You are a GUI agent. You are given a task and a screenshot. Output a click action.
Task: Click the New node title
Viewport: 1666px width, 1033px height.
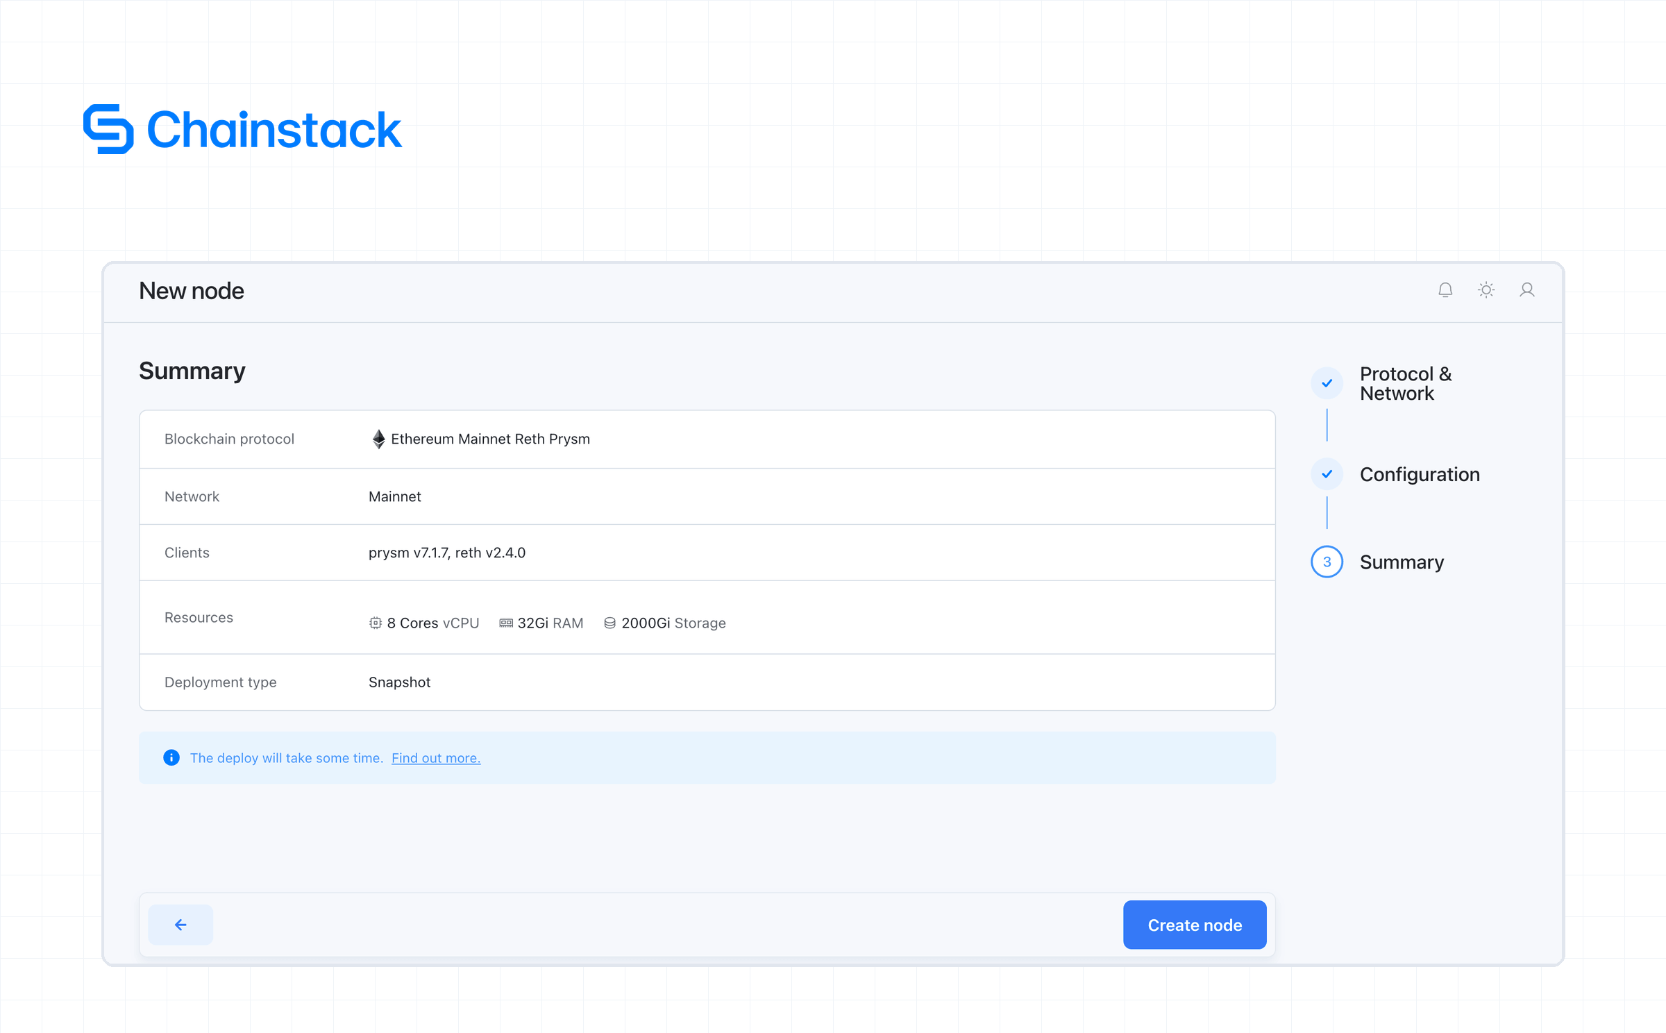pos(192,290)
